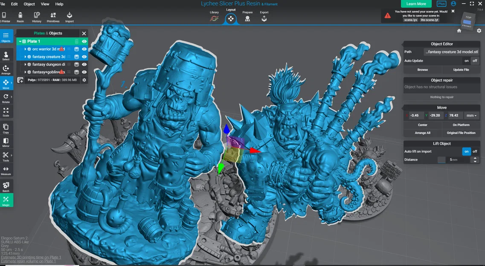Open the Objects panel icon in sidebar

coord(6,37)
